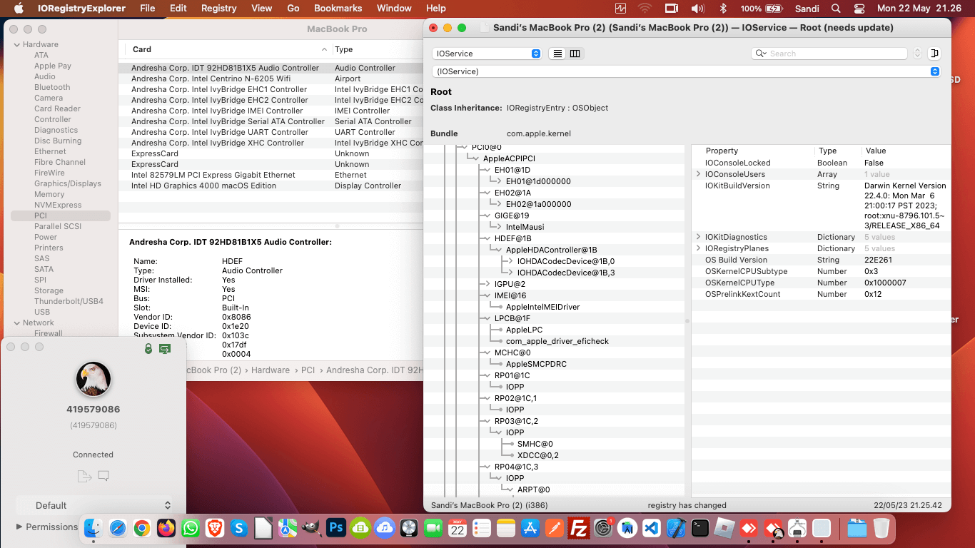Select AppleHDAController@1B in the registry tree
This screenshot has width=975, height=548.
[552, 250]
